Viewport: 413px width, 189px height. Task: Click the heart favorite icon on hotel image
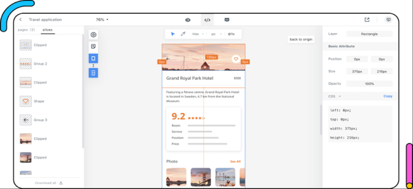point(236,59)
